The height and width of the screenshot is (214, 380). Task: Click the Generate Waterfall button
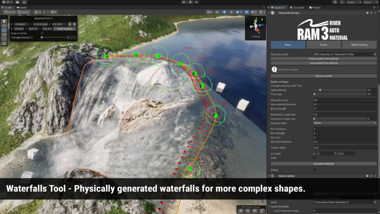click(x=324, y=163)
